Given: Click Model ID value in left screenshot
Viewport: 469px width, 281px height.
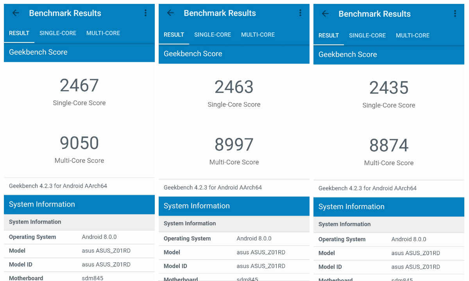Looking at the screenshot, I should [106, 265].
